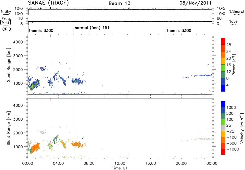Click the Slant Range label of power panel
The height and width of the screenshot is (170, 245).
click(9, 65)
